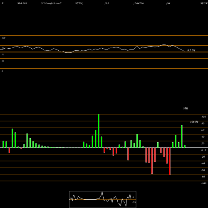Click the 100 label on the RSI axis
The image size is (208, 208).
(3, 38)
